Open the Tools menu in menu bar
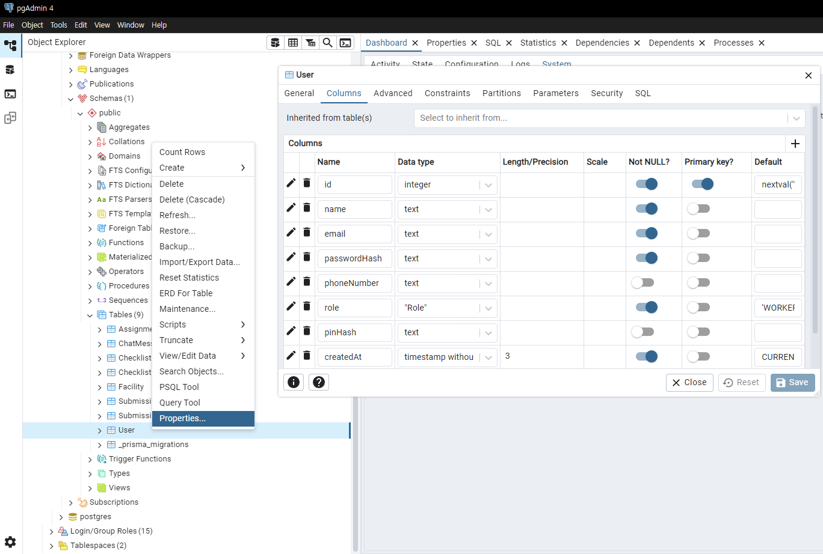The width and height of the screenshot is (823, 554). coord(58,25)
